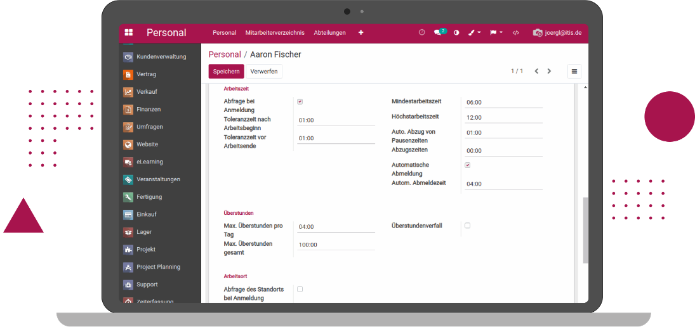Open the hamburger view options menu
Viewport: 695px width, 327px height.
pyautogui.click(x=574, y=72)
